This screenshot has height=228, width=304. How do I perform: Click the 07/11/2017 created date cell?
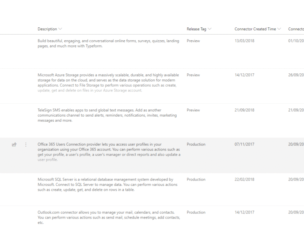click(244, 144)
